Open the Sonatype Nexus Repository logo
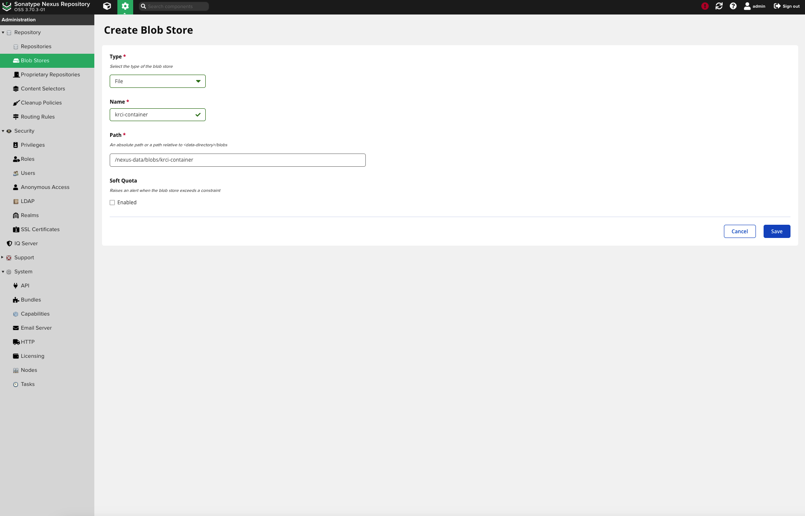Screen dimensions: 805x516 47,6
